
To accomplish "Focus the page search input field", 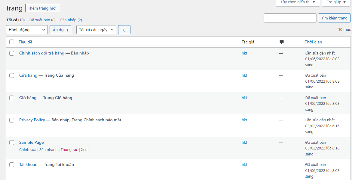I will pyautogui.click(x=290, y=18).
